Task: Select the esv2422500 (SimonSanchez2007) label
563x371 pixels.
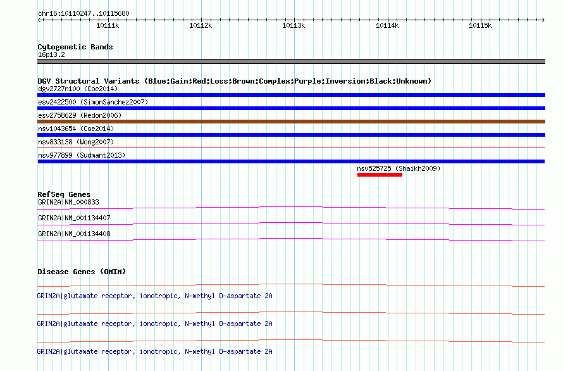Action: pos(93,102)
